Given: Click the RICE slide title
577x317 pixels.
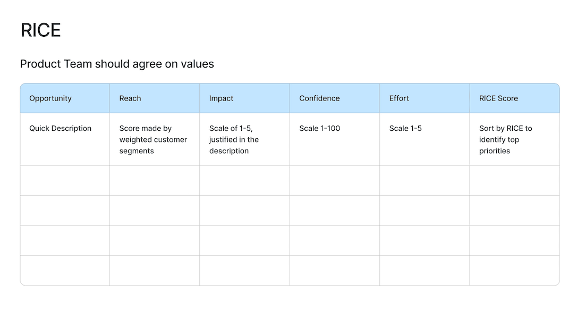Looking at the screenshot, I should click(41, 30).
